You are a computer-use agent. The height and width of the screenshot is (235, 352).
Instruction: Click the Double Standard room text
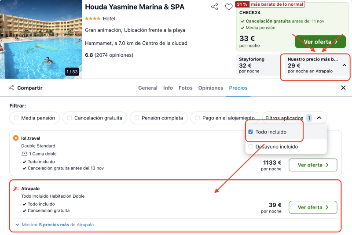[x=38, y=146]
